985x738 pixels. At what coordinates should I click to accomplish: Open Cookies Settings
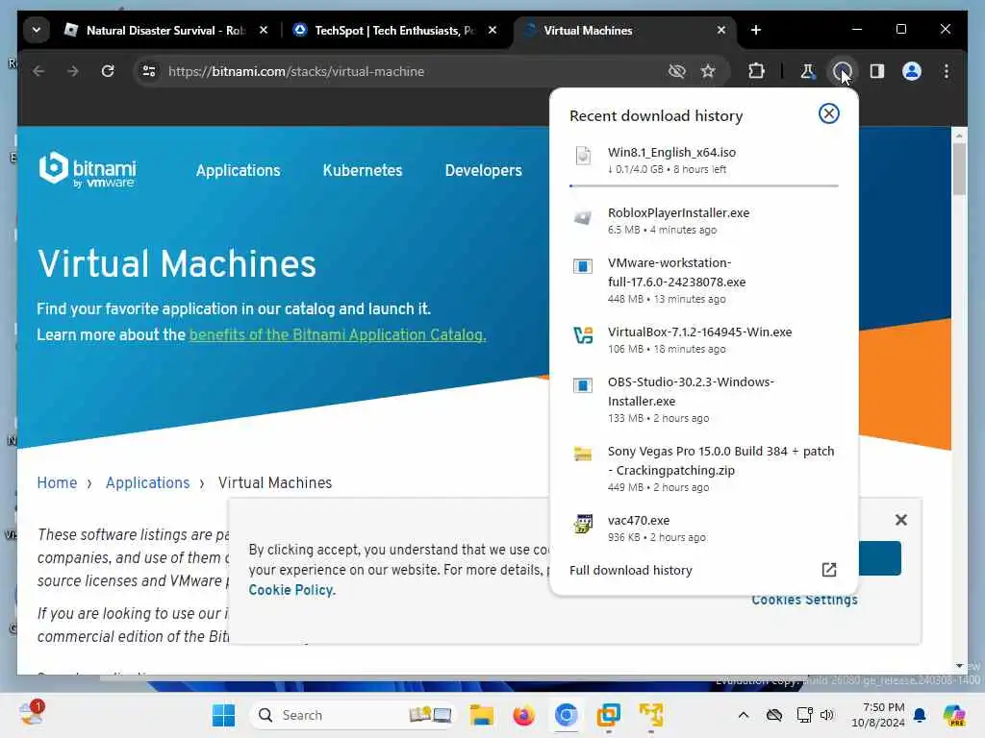pos(805,601)
